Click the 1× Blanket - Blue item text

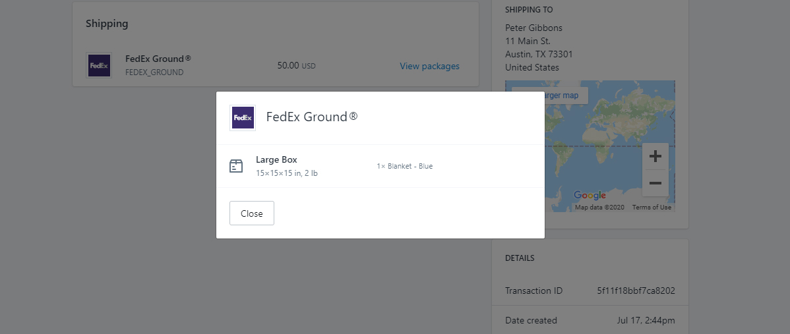tap(405, 166)
